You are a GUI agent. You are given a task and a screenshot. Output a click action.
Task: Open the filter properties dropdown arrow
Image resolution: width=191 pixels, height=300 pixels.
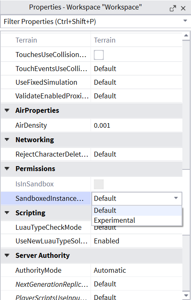coord(185,21)
